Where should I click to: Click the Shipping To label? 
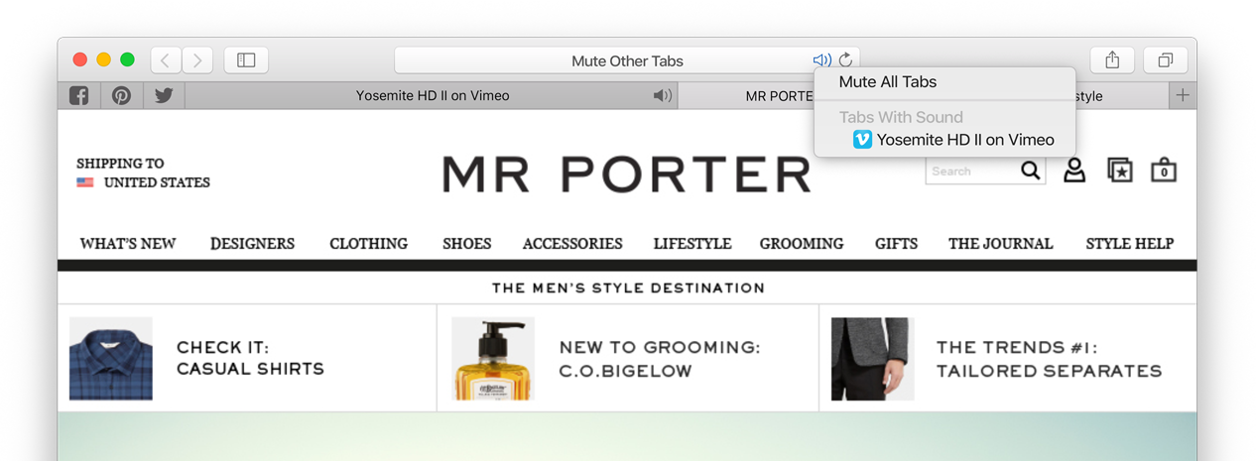pyautogui.click(x=120, y=164)
